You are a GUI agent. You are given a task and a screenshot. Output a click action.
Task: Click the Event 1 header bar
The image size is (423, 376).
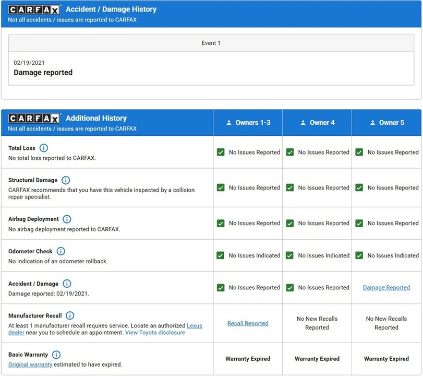click(x=211, y=43)
